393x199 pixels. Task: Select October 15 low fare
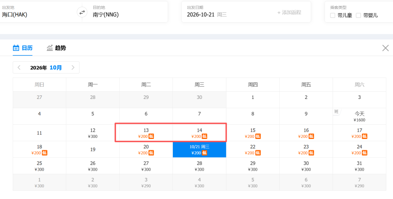[253, 133]
